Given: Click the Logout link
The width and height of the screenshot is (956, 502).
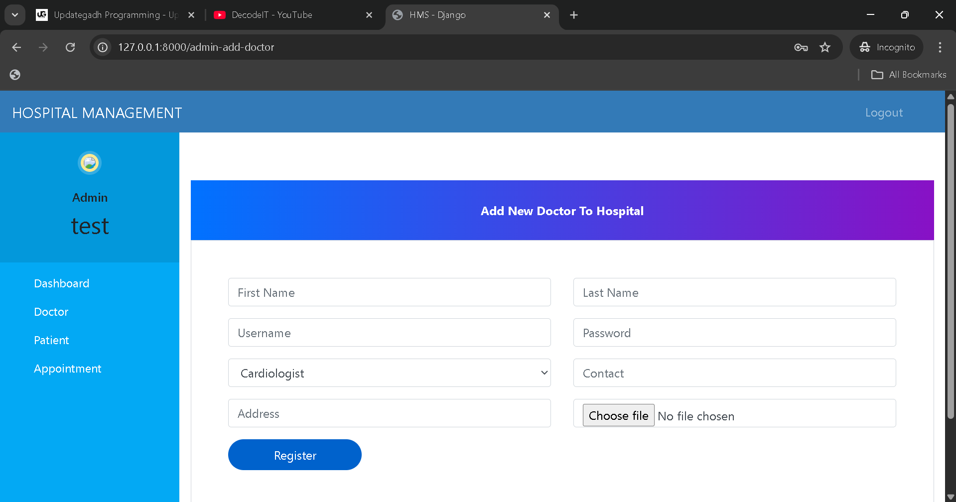Looking at the screenshot, I should click(x=884, y=113).
